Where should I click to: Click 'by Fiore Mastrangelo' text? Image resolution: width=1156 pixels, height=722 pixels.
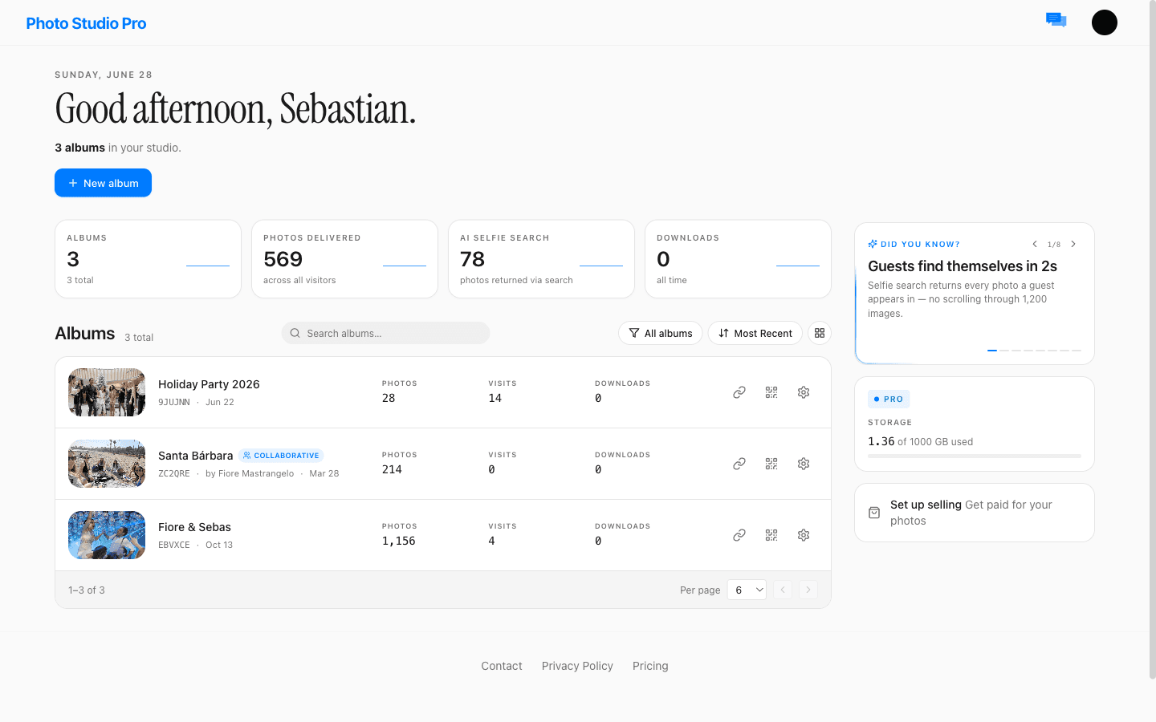[x=250, y=473]
